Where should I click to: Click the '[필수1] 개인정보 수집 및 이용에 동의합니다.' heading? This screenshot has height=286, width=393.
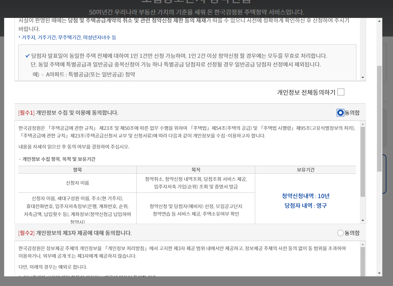[68, 113]
